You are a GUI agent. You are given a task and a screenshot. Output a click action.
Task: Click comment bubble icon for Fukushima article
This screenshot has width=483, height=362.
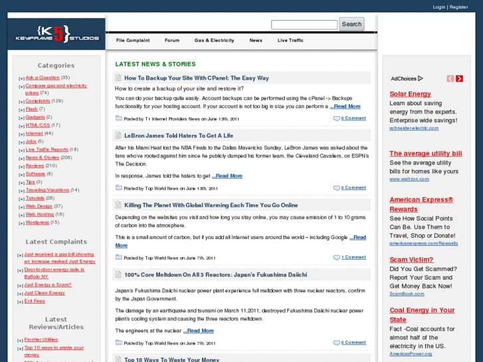337,343
